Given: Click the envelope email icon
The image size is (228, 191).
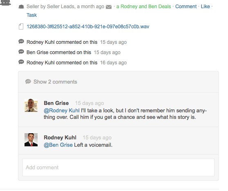Looking at the screenshot, I should click(x=109, y=7).
